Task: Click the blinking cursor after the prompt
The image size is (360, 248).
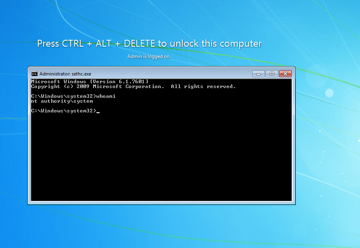Action: pos(98,112)
